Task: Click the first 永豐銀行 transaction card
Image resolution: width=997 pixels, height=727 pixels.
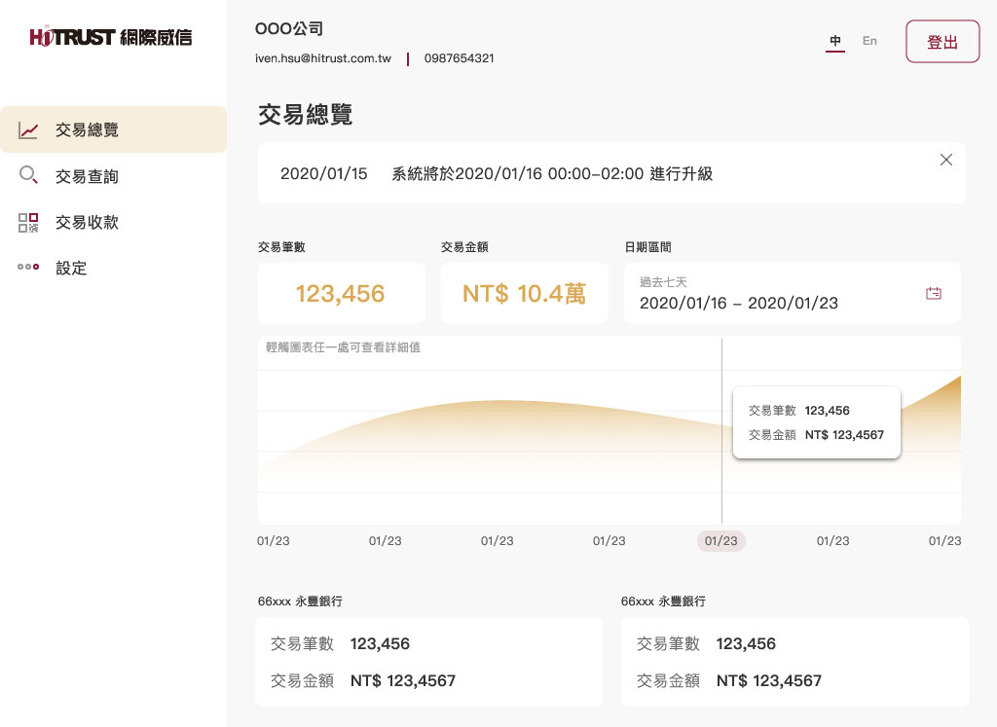Action: point(428,662)
